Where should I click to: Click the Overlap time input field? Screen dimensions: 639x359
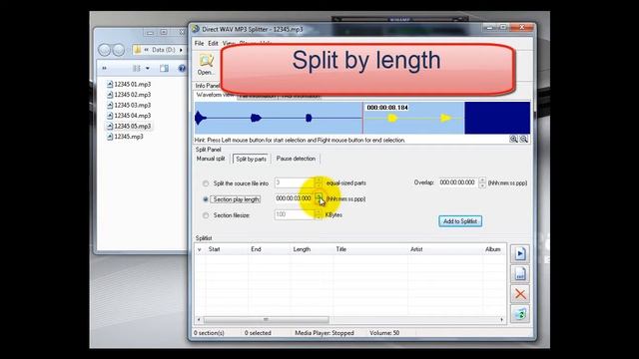(458, 182)
